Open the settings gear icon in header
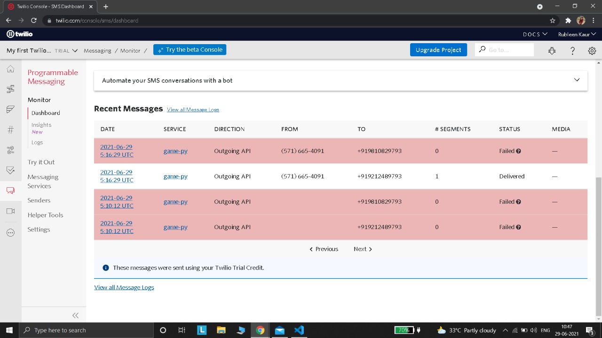The width and height of the screenshot is (602, 338). tap(592, 51)
